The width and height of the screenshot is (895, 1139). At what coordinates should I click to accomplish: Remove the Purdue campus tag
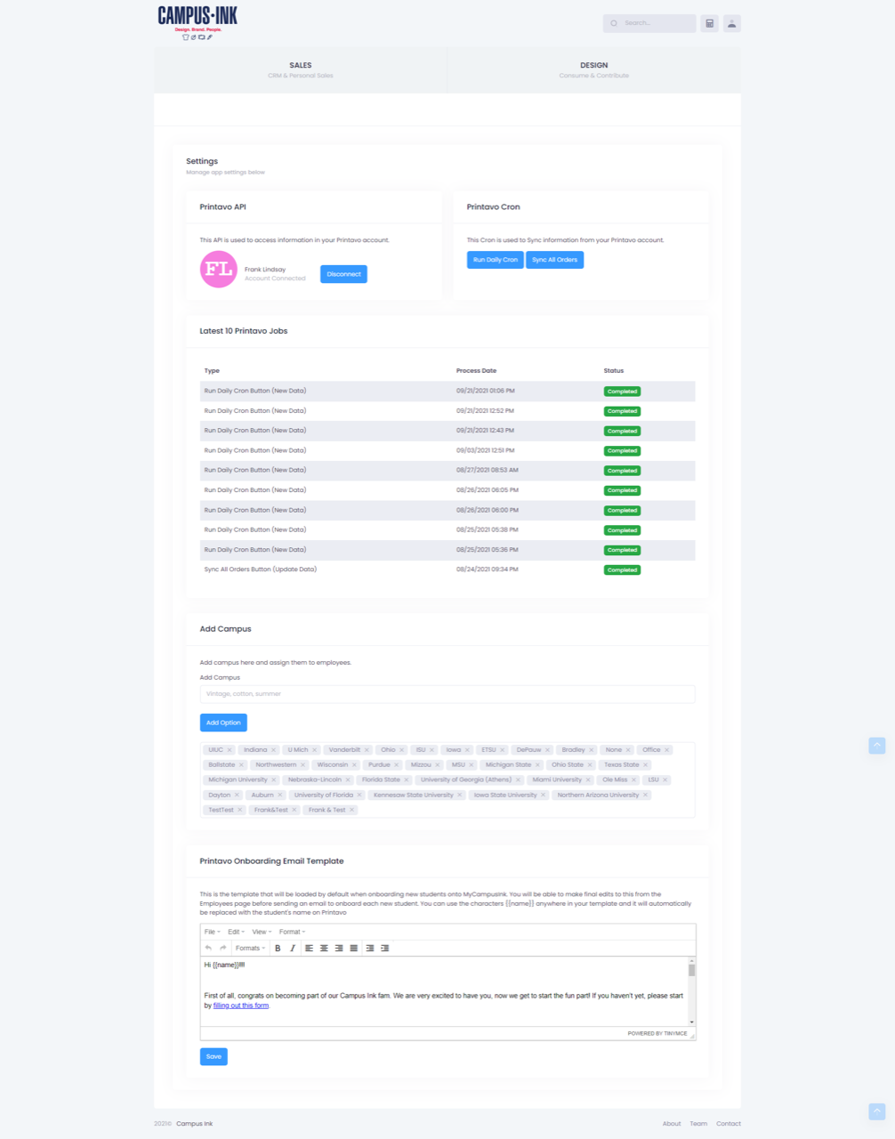[397, 765]
